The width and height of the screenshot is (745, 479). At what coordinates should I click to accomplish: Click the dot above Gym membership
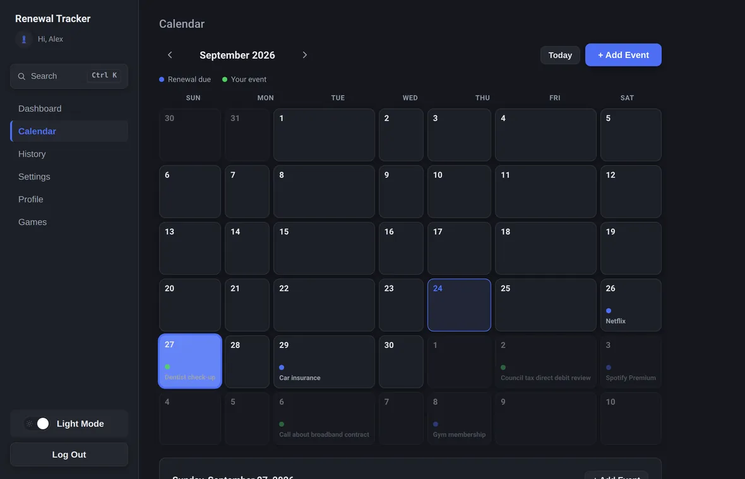tap(436, 424)
